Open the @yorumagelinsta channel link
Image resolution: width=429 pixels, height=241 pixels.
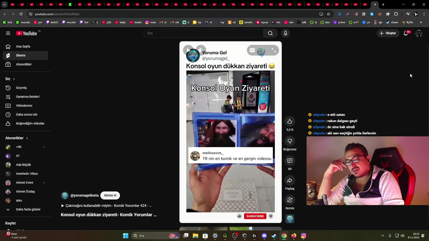[x=84, y=195]
